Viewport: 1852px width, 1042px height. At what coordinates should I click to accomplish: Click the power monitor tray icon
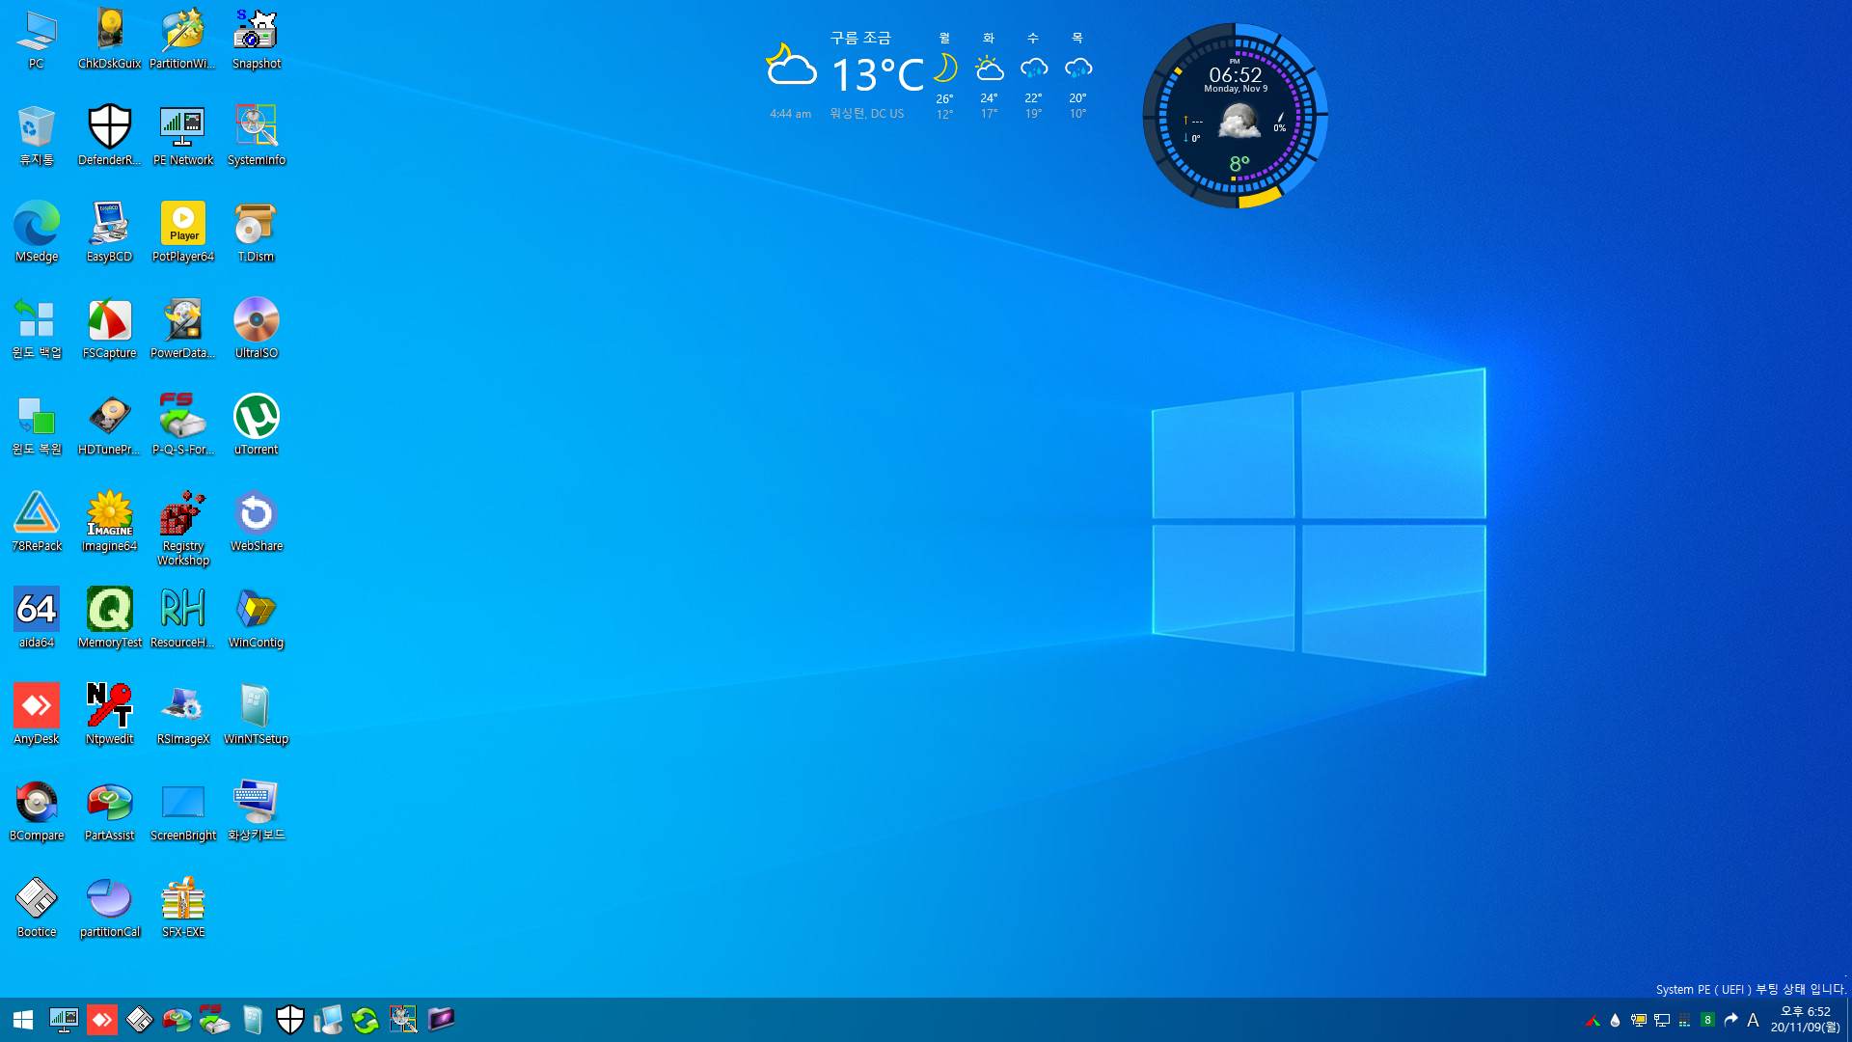pos(1639,1020)
